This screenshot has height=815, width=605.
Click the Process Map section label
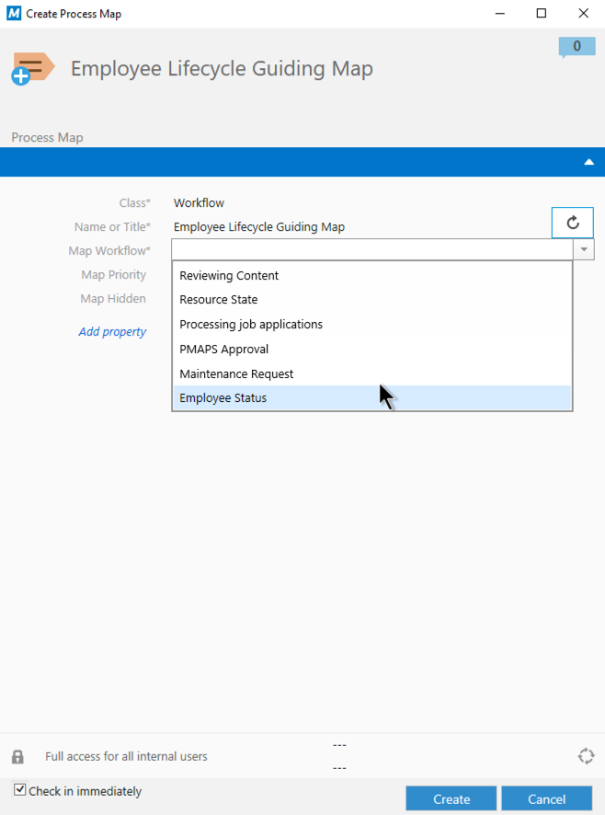[47, 137]
